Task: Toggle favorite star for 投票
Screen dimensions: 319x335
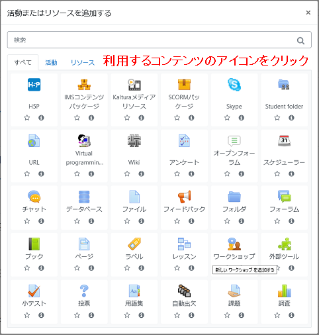Action: (x=77, y=315)
